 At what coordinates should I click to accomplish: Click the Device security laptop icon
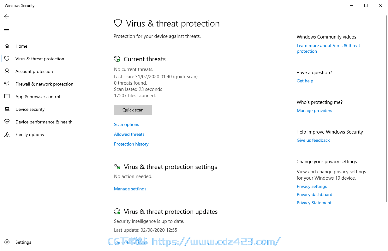[x=7, y=109]
